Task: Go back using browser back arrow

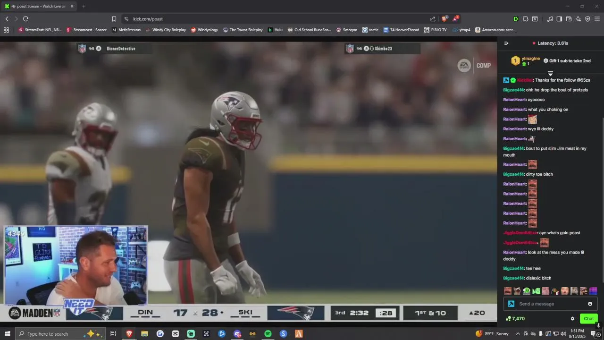Action: click(7, 19)
